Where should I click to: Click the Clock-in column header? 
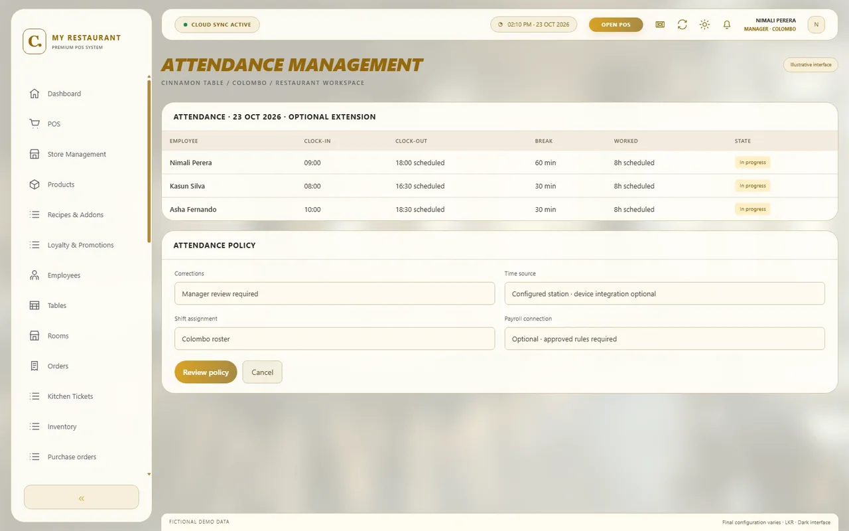tap(317, 141)
